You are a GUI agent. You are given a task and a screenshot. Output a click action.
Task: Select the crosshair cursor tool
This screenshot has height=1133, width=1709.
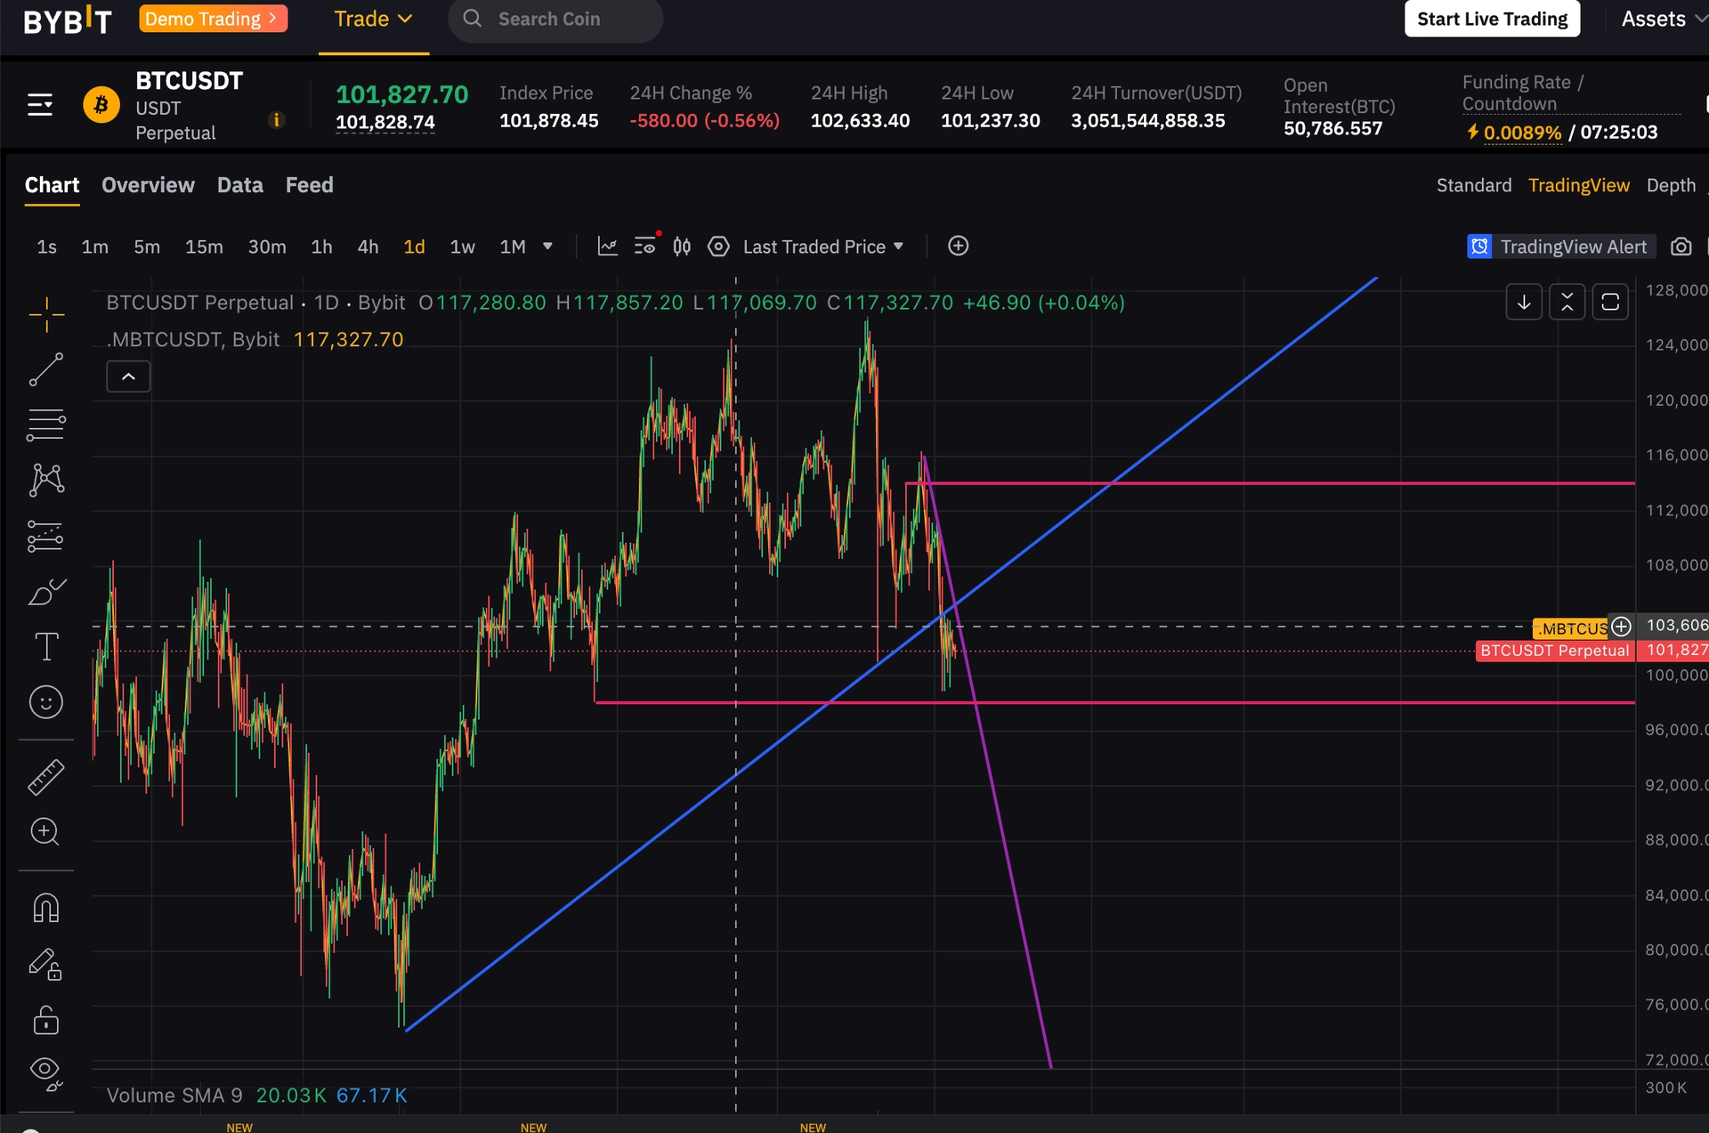46,314
